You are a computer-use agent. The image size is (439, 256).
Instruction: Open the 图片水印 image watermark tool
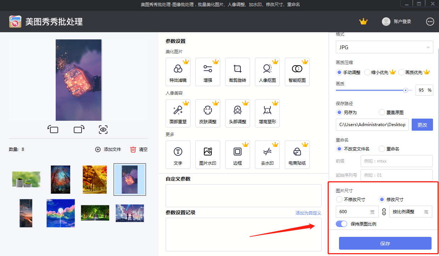(208, 155)
